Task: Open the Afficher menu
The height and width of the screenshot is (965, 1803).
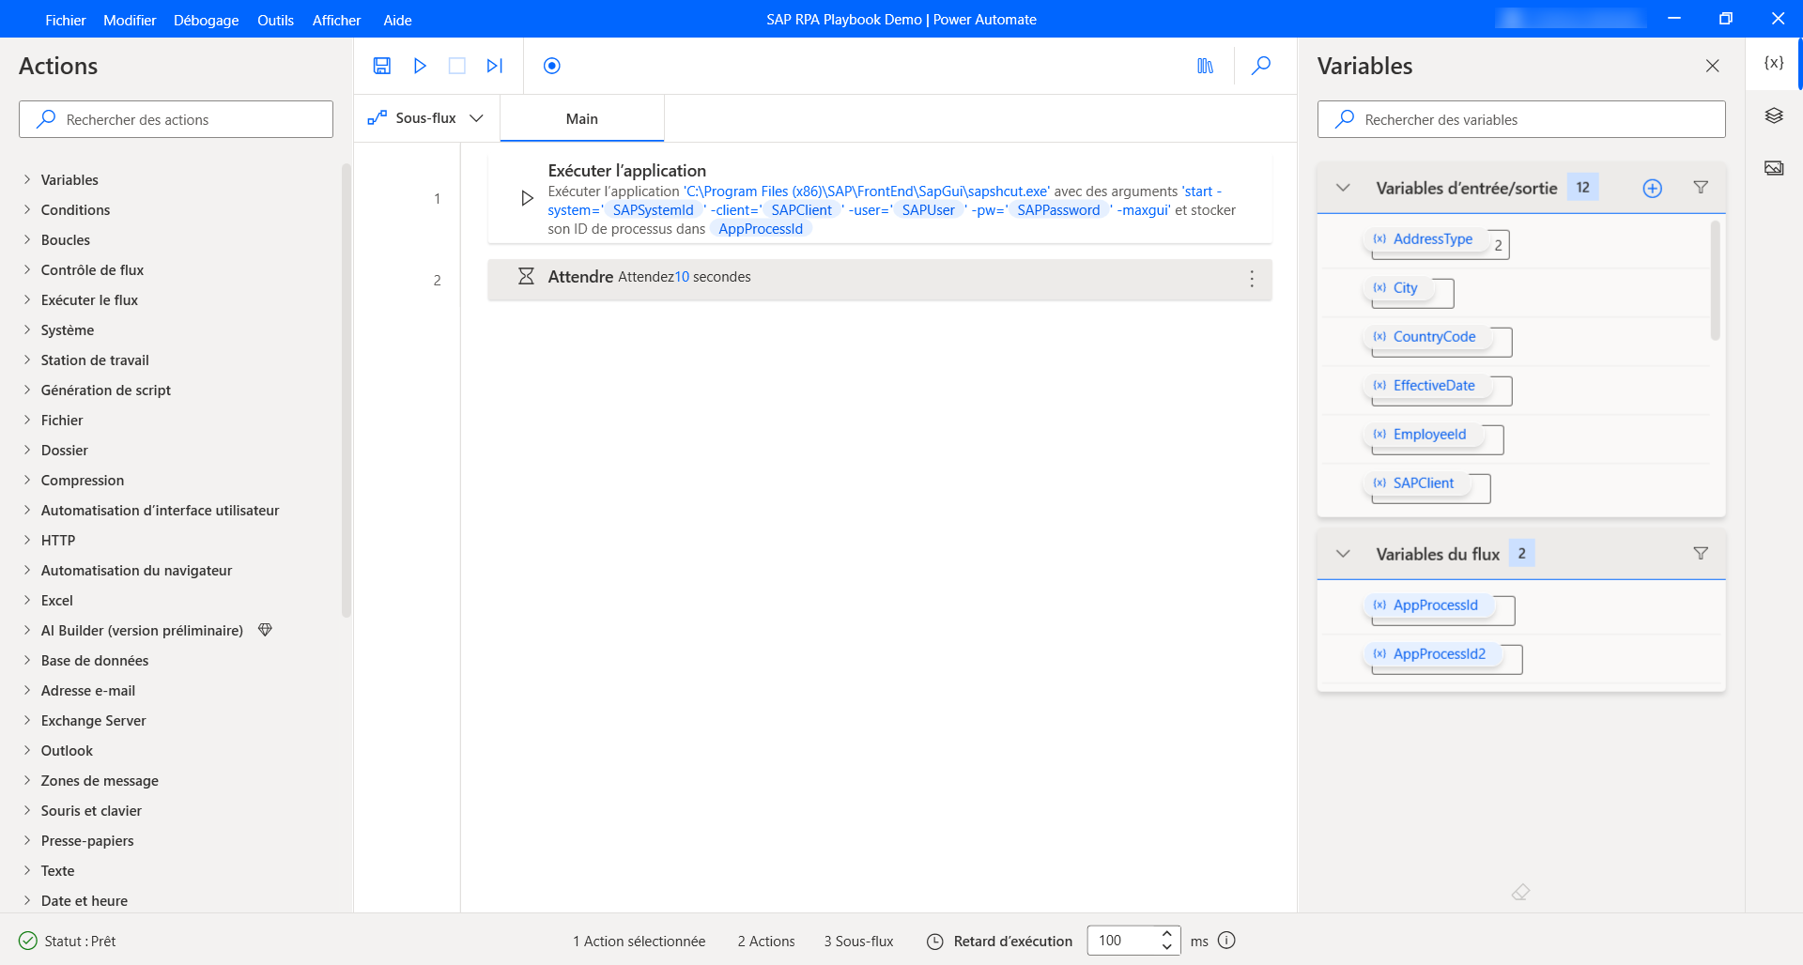Action: point(336,20)
